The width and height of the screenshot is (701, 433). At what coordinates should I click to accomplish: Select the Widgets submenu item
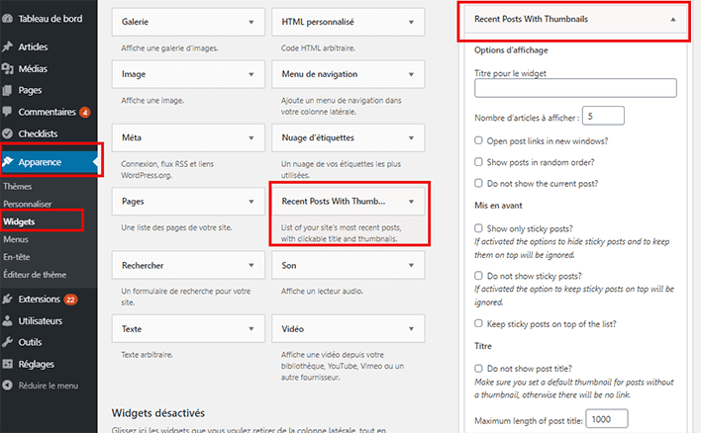(x=19, y=221)
